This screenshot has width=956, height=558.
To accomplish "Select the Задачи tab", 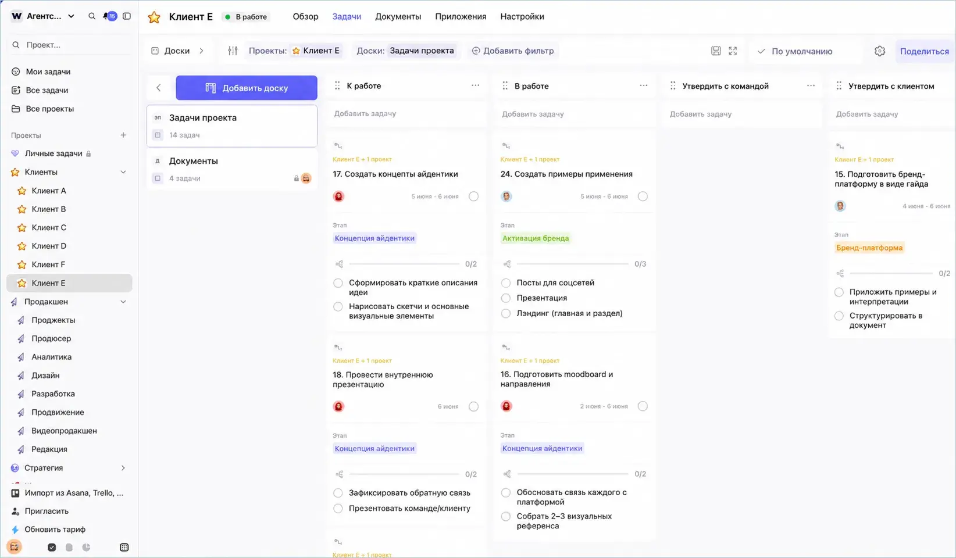I will (347, 16).
